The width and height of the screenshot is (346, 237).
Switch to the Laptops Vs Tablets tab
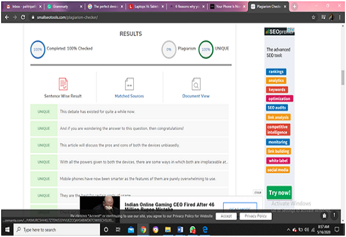point(145,6)
